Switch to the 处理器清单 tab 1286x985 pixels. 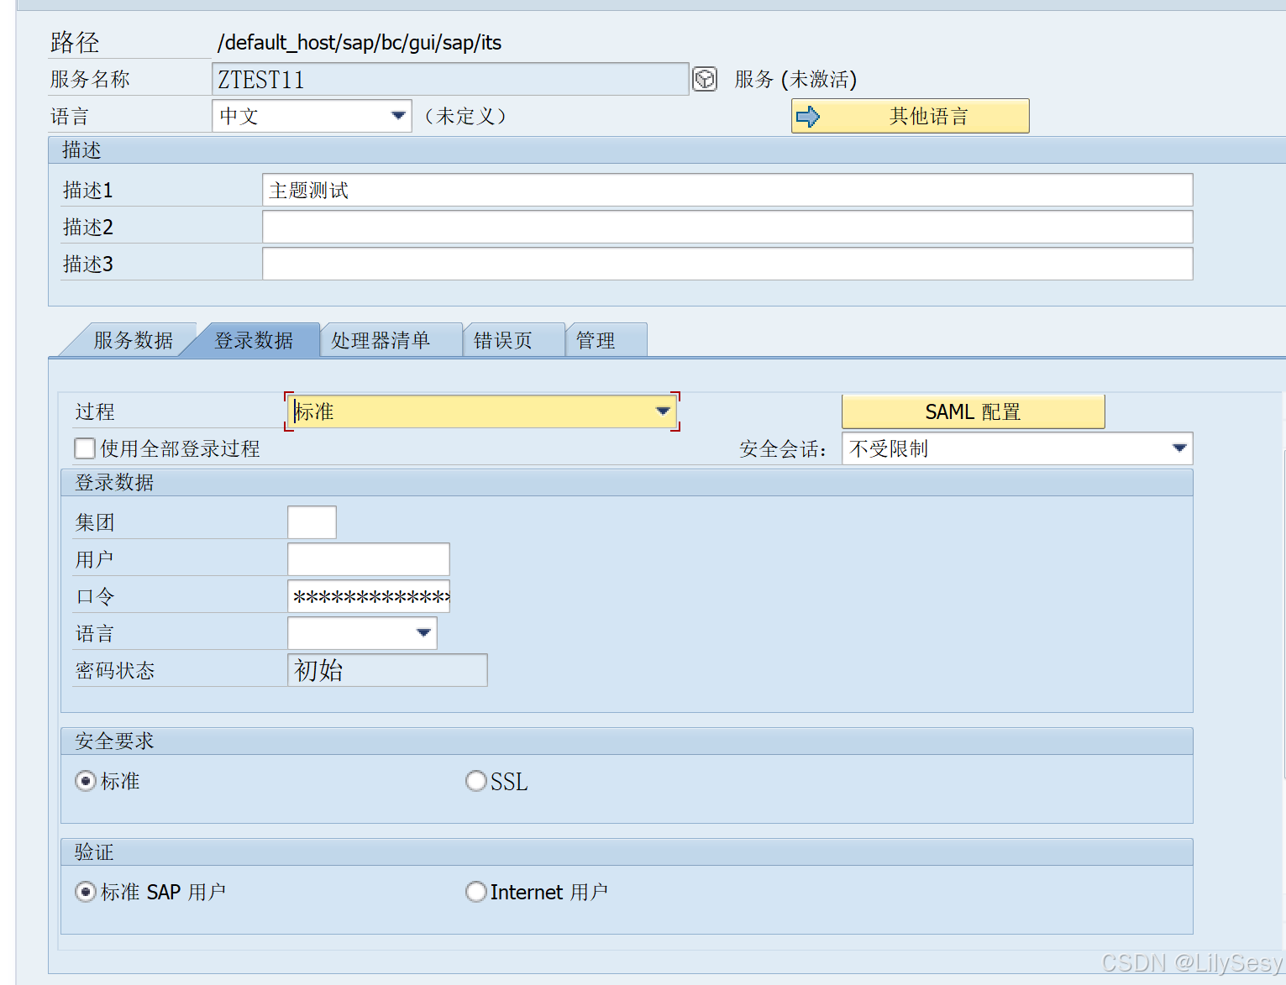[381, 339]
